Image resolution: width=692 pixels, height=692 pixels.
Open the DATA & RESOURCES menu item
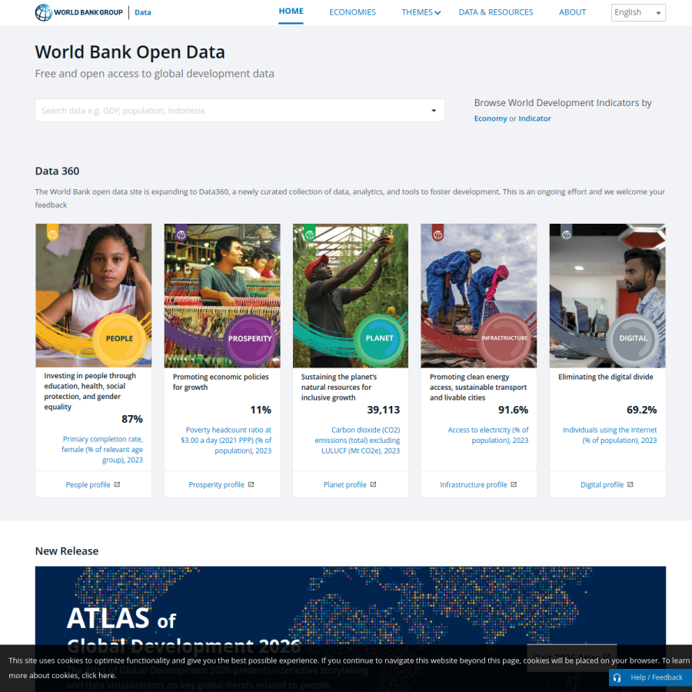click(x=496, y=12)
